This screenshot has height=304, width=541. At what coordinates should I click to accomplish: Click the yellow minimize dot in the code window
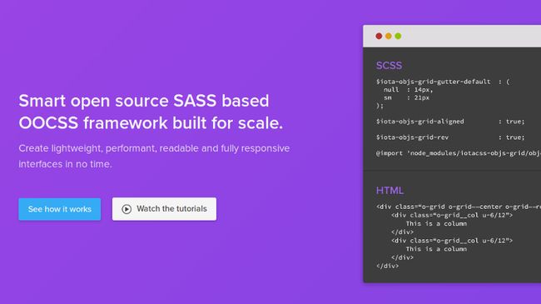pyautogui.click(x=389, y=36)
